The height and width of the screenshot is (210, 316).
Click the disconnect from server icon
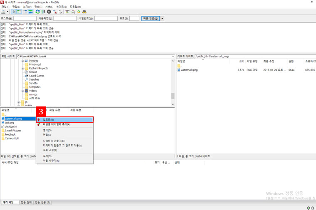click(x=55, y=12)
